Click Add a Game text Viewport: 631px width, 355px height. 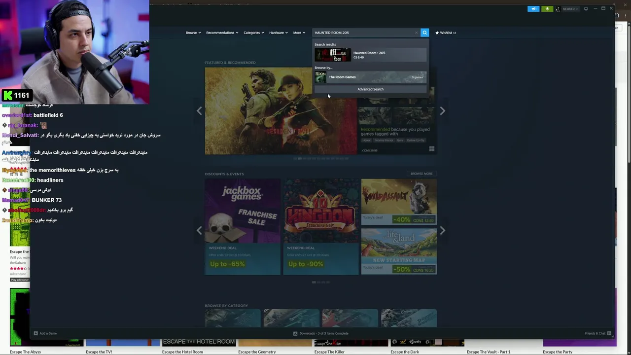click(x=48, y=333)
